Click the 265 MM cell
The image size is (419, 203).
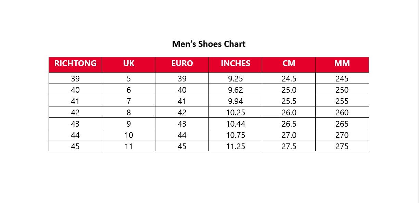click(342, 124)
